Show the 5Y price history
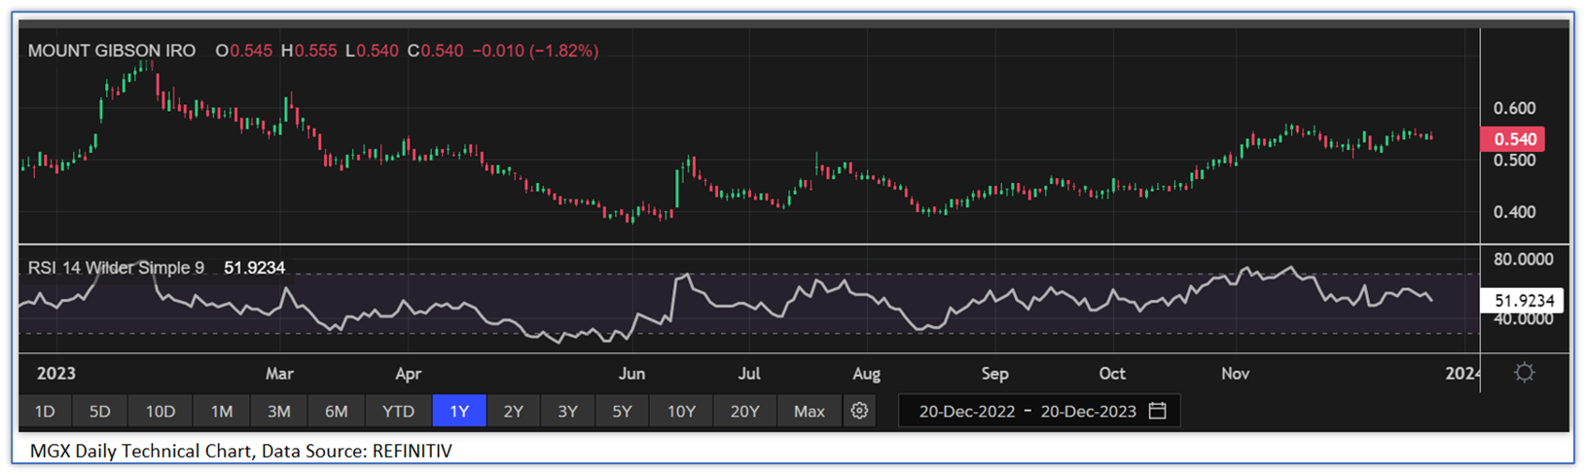1586x475 pixels. click(623, 411)
